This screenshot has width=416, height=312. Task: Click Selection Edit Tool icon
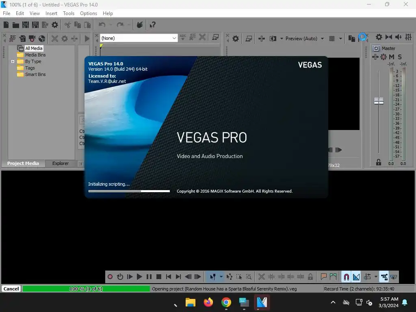[239, 277]
